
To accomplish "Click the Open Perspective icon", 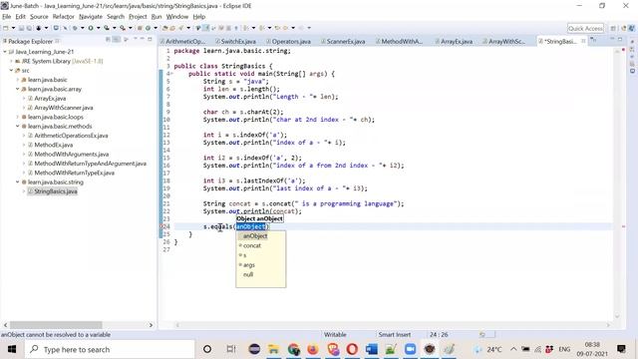I will pos(613,28).
